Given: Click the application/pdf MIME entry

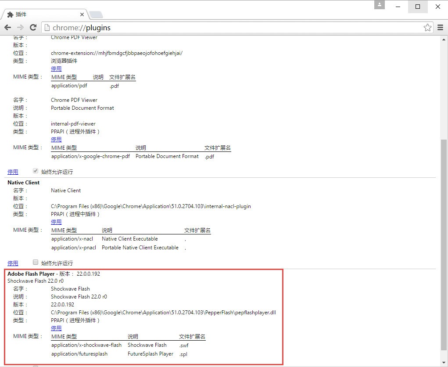Looking at the screenshot, I should [x=69, y=86].
